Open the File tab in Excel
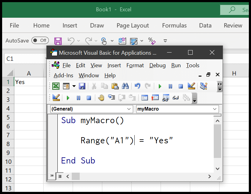Screen dimensions: 251x194 [x=14, y=26]
